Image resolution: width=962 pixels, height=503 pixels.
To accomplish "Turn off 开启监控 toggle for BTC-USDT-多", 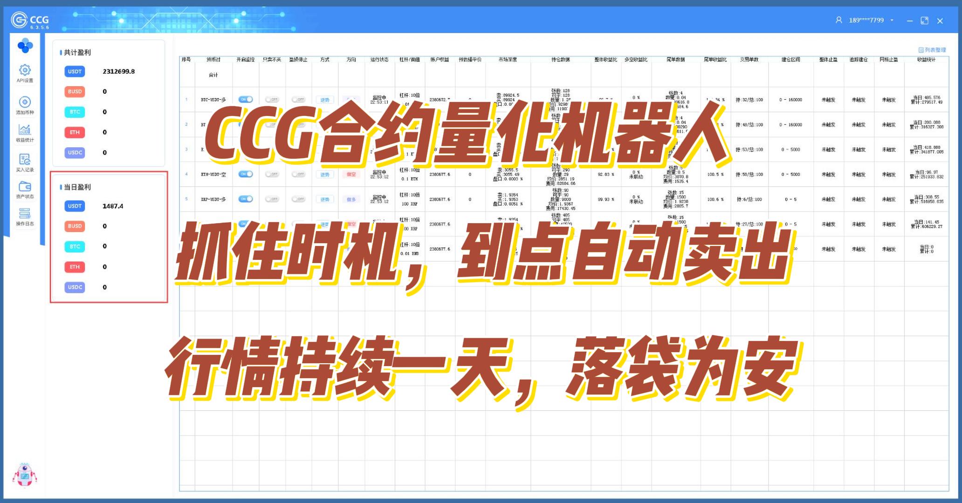I will tap(246, 99).
